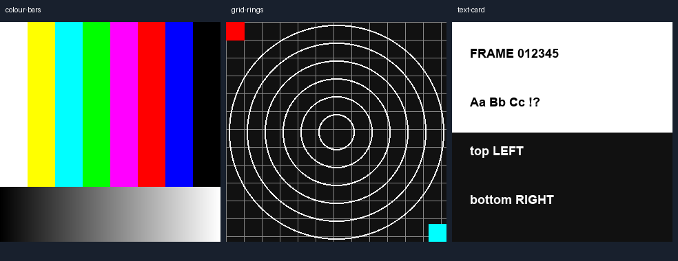Pick the white colour bar
Screen dimensions: 678x261
14,104
